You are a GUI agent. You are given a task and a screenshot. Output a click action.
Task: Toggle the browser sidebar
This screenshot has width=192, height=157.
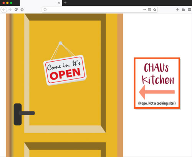[189, 10]
